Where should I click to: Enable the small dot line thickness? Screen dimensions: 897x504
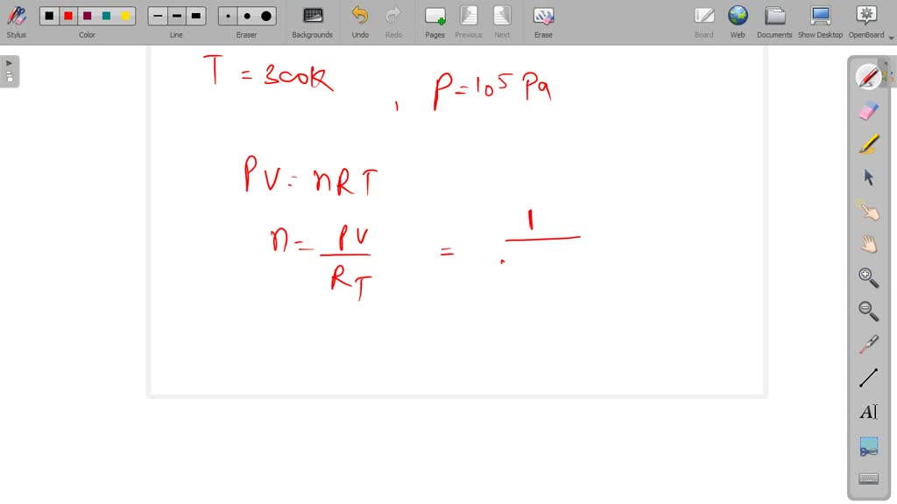pyautogui.click(x=226, y=15)
